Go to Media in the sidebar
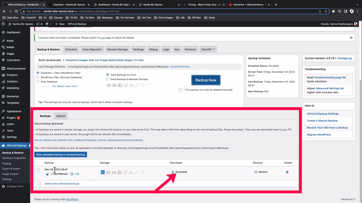 pos(10,47)
